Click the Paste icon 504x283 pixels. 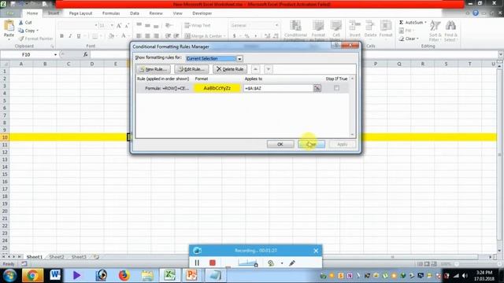coord(9,26)
